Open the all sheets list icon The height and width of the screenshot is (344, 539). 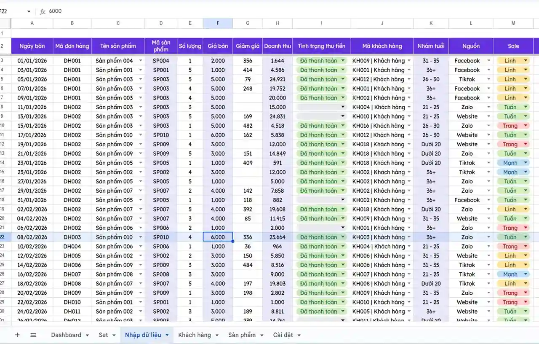33,335
